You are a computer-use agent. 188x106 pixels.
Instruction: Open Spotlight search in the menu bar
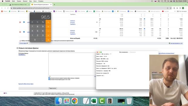168,1
